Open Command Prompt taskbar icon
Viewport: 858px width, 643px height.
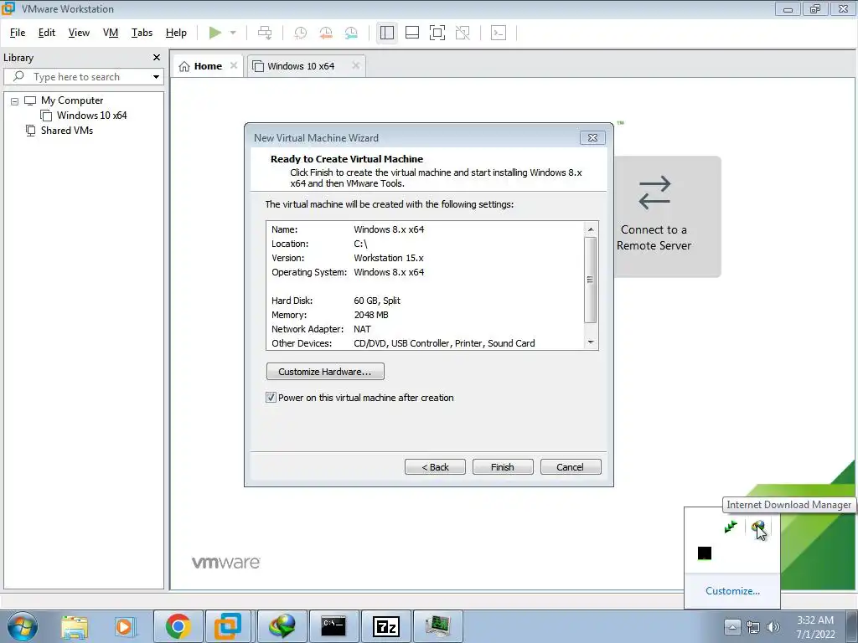tap(333, 626)
